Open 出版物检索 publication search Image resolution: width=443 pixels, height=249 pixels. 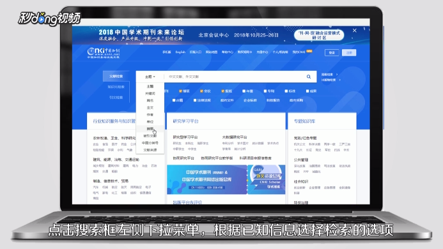329,80
